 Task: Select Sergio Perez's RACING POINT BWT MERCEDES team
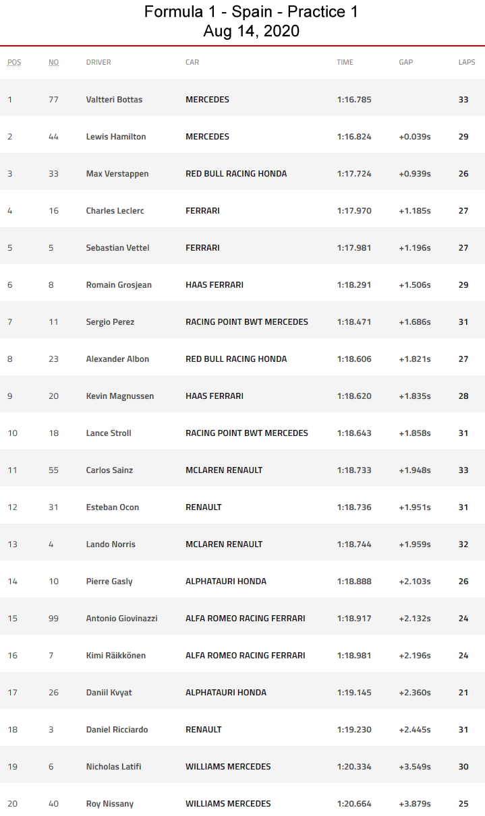(247, 322)
